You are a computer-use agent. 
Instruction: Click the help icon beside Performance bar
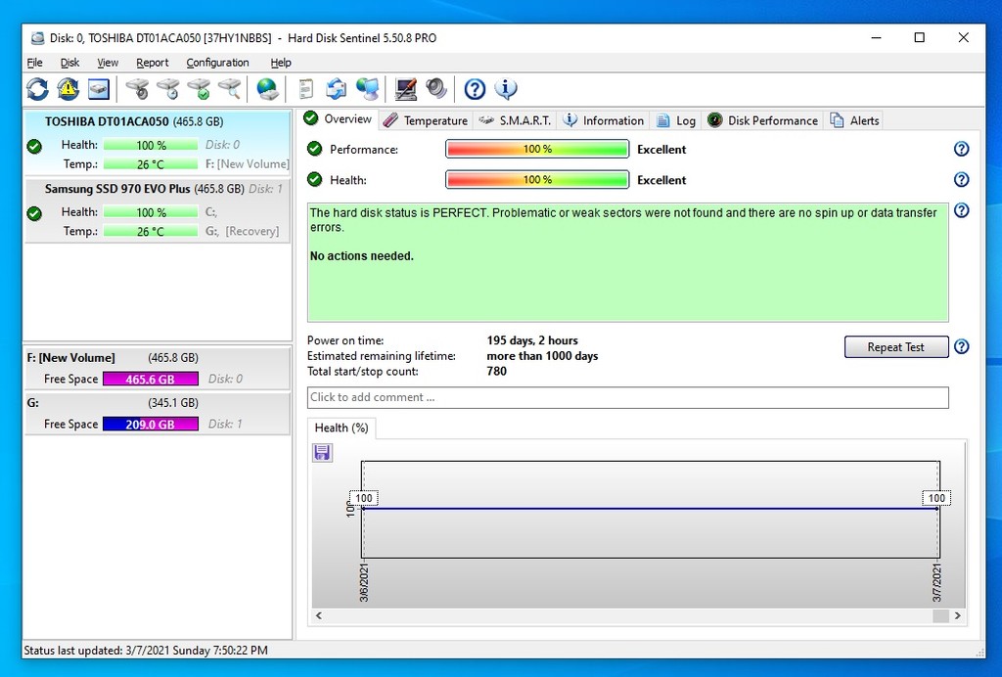[961, 149]
